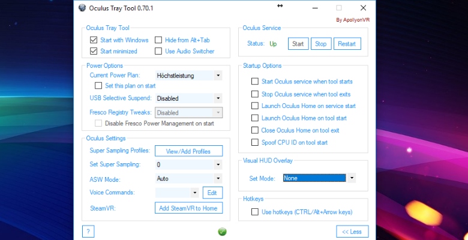
Task: Click Add SteamVR to Home button
Action: pyautogui.click(x=188, y=208)
